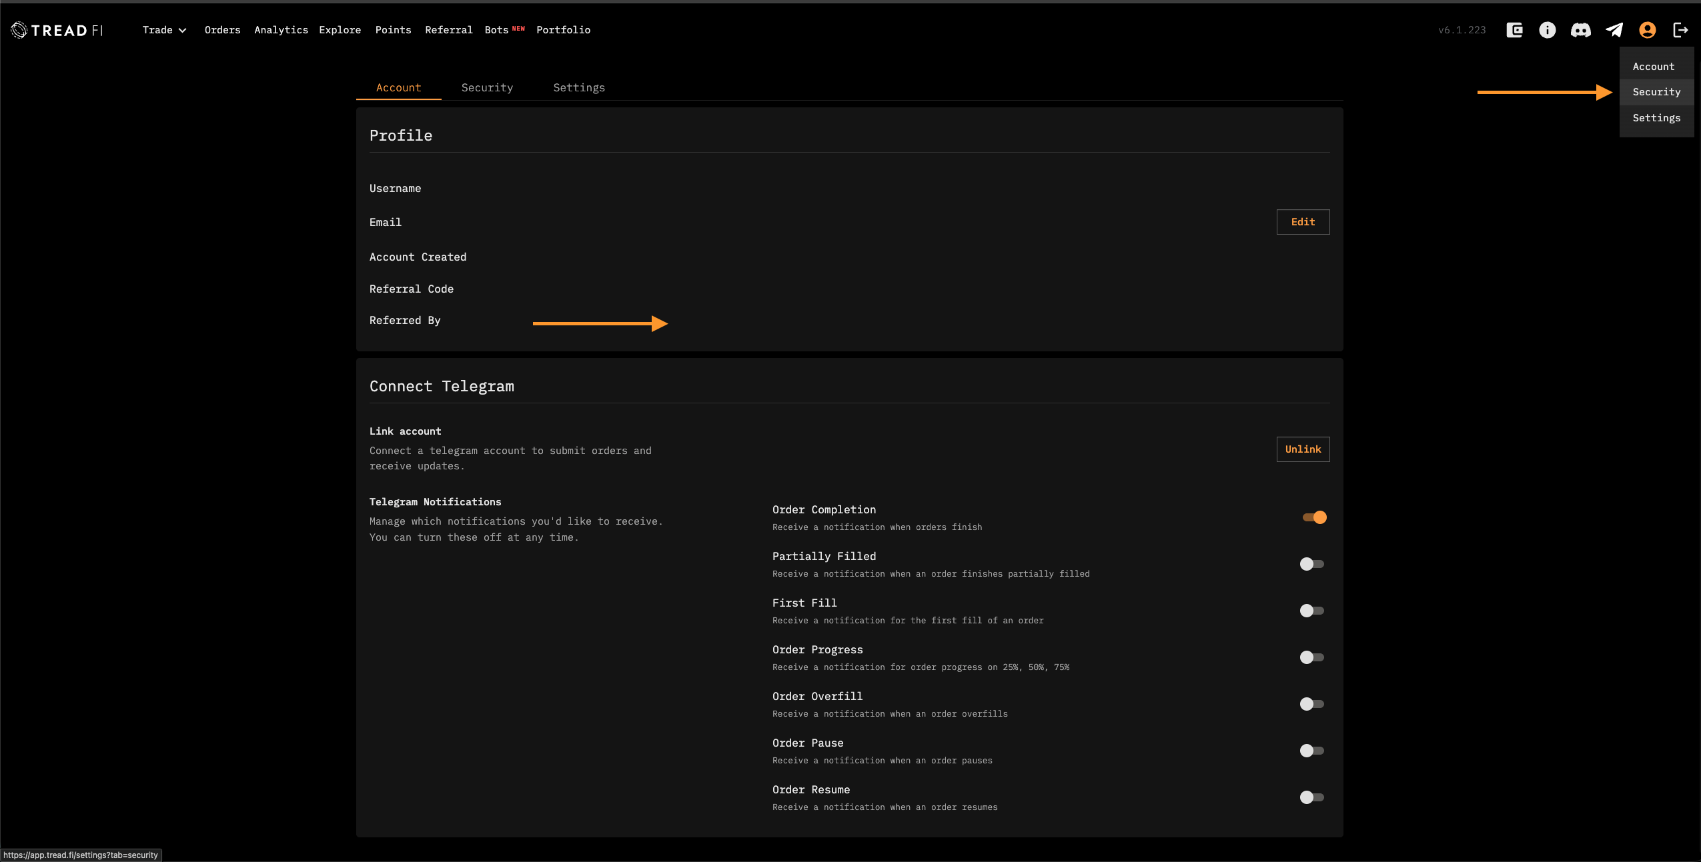Image resolution: width=1701 pixels, height=862 pixels.
Task: Open the Discord icon link
Action: coord(1580,30)
